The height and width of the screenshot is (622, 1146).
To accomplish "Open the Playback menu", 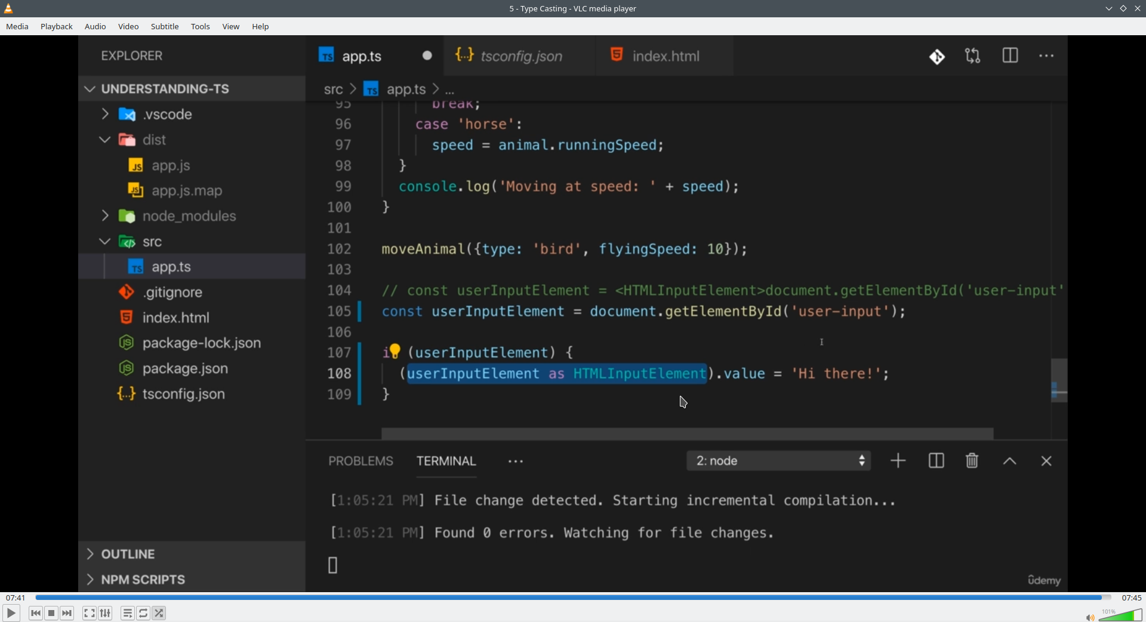I will [x=57, y=26].
